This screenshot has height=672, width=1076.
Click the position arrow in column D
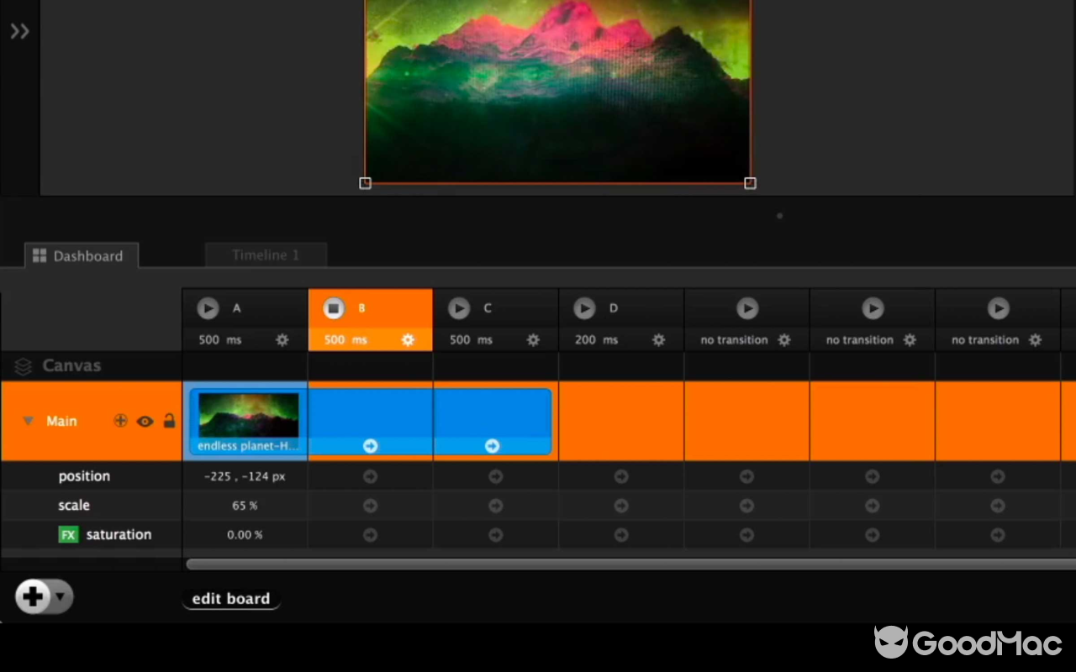pos(621,476)
